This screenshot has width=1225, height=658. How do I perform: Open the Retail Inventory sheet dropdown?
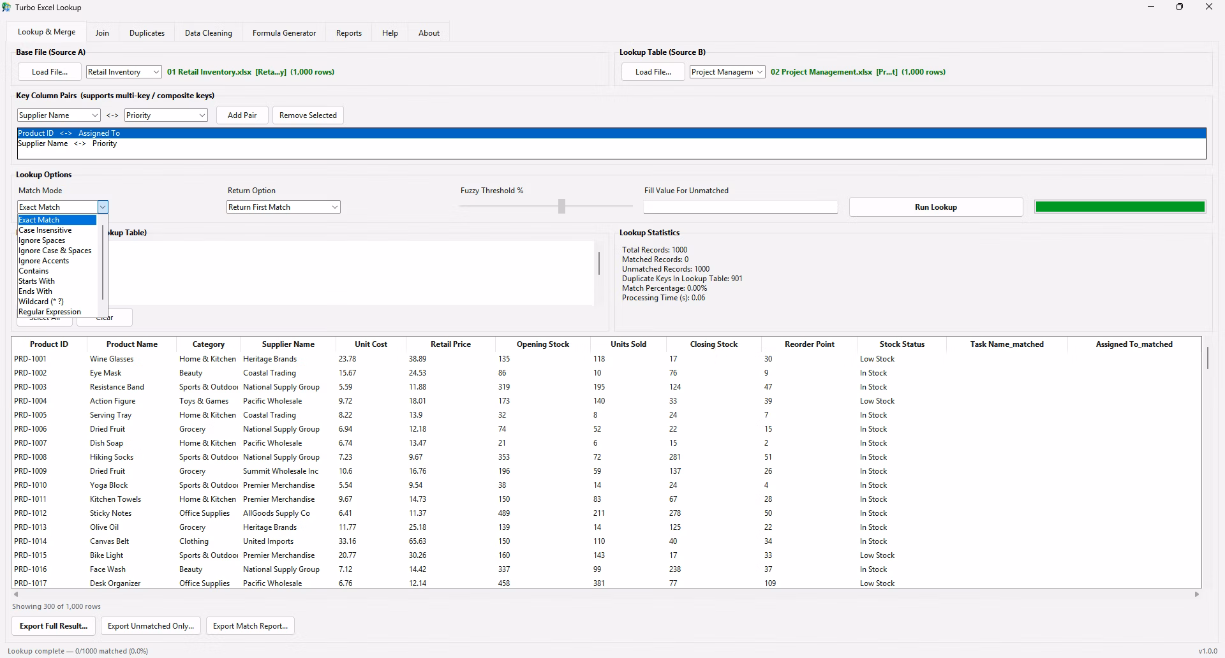click(x=124, y=72)
